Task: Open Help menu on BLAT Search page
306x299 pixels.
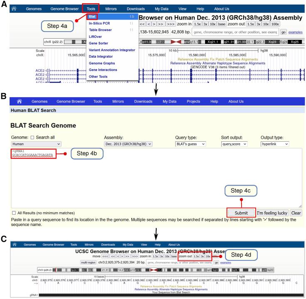Action: [214, 101]
